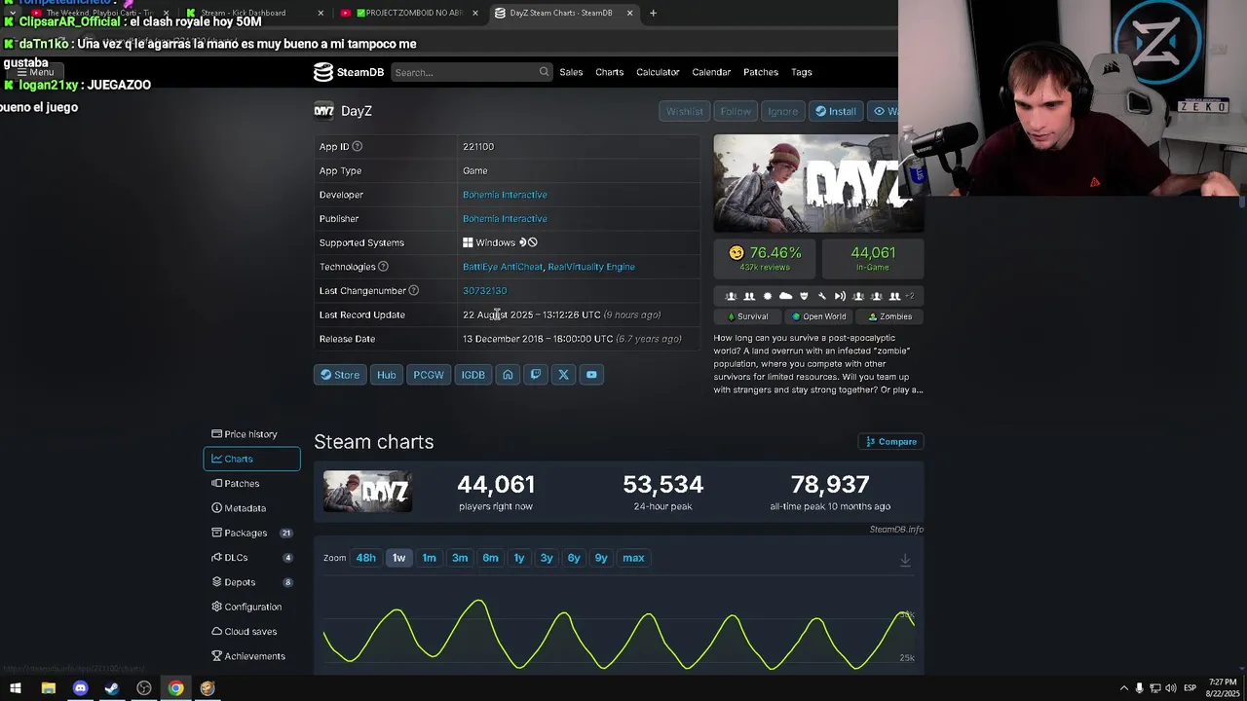This screenshot has height=701, width=1247.
Task: Click the cloud saves feature icon
Action: coord(785,296)
